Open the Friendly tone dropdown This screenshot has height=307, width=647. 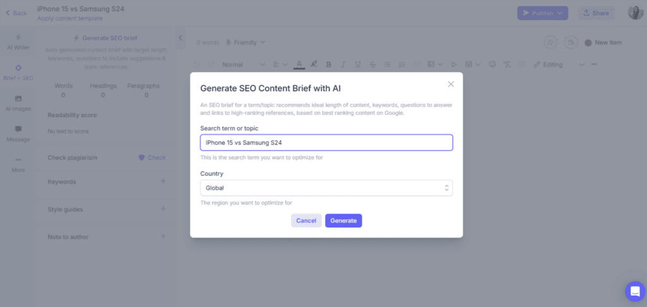point(246,42)
